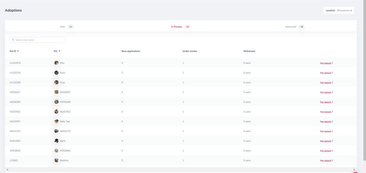Click pet ID A1102230 row
The width and height of the screenshot is (366, 173).
tap(15, 73)
